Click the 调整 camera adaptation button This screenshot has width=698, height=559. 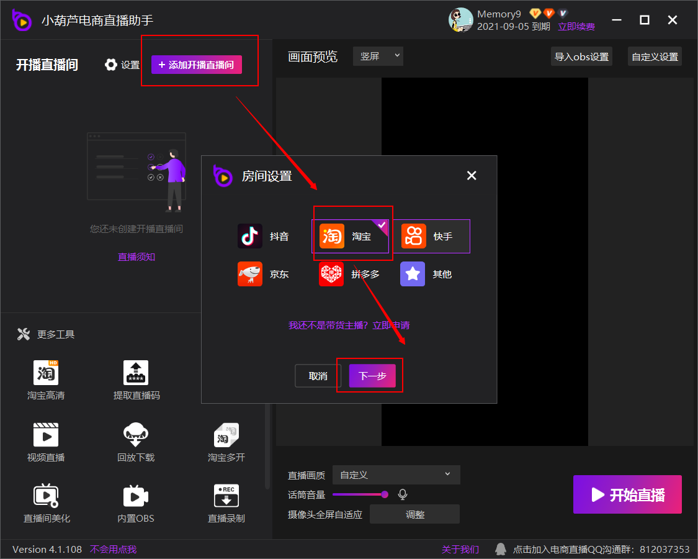click(414, 514)
